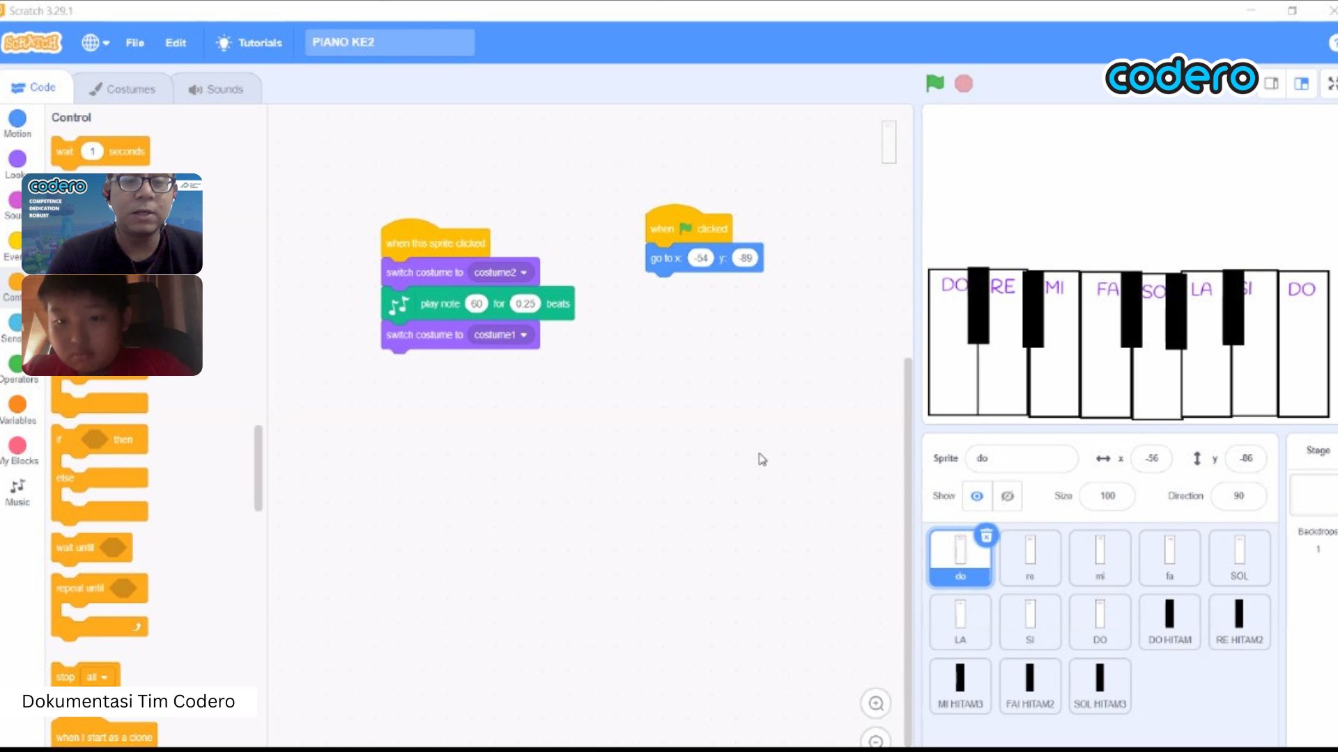
Task: Select the Music extension category
Action: pos(17,492)
